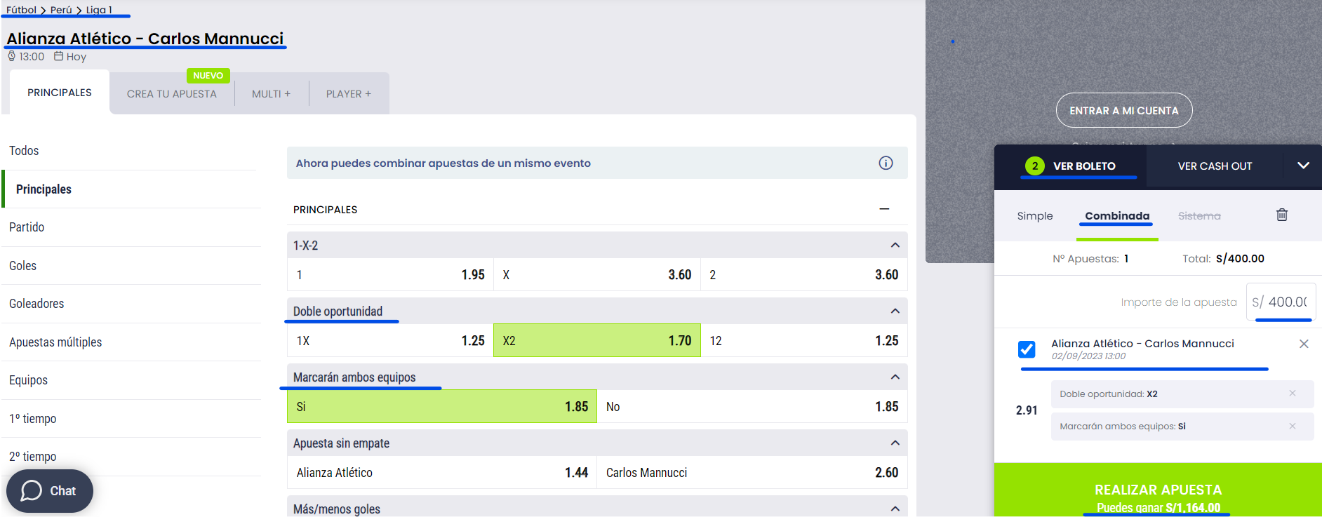
Task: Collapse Marcarán ambos equipos market
Action: [895, 377]
